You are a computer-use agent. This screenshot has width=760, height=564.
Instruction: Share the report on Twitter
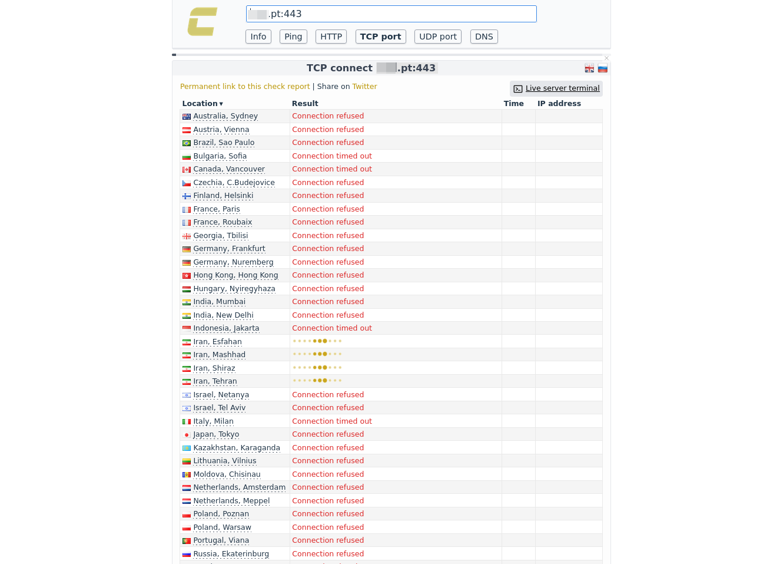[x=364, y=87]
